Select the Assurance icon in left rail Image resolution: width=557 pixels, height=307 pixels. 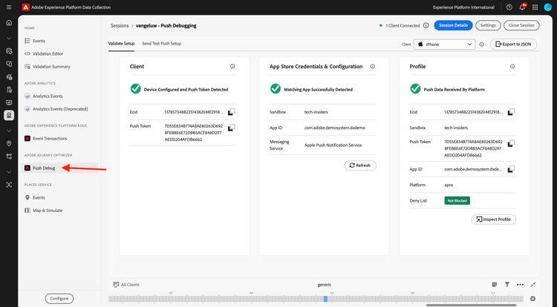9,115
